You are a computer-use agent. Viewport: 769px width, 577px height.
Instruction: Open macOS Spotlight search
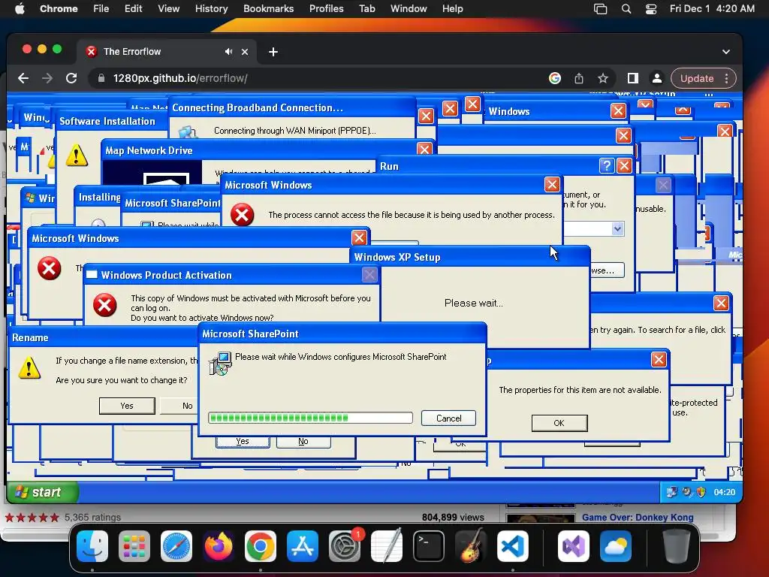tap(626, 9)
